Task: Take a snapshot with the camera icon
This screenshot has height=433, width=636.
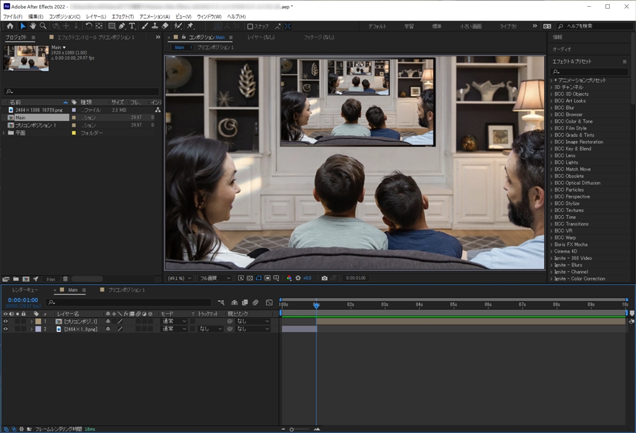Action: (324, 278)
